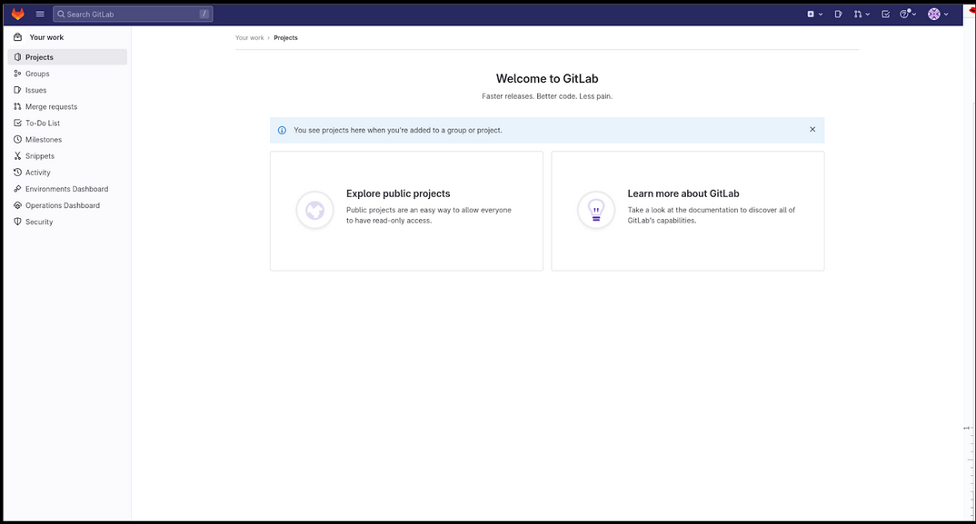Open the Explore public projects card
This screenshot has height=524, width=976.
tap(406, 211)
